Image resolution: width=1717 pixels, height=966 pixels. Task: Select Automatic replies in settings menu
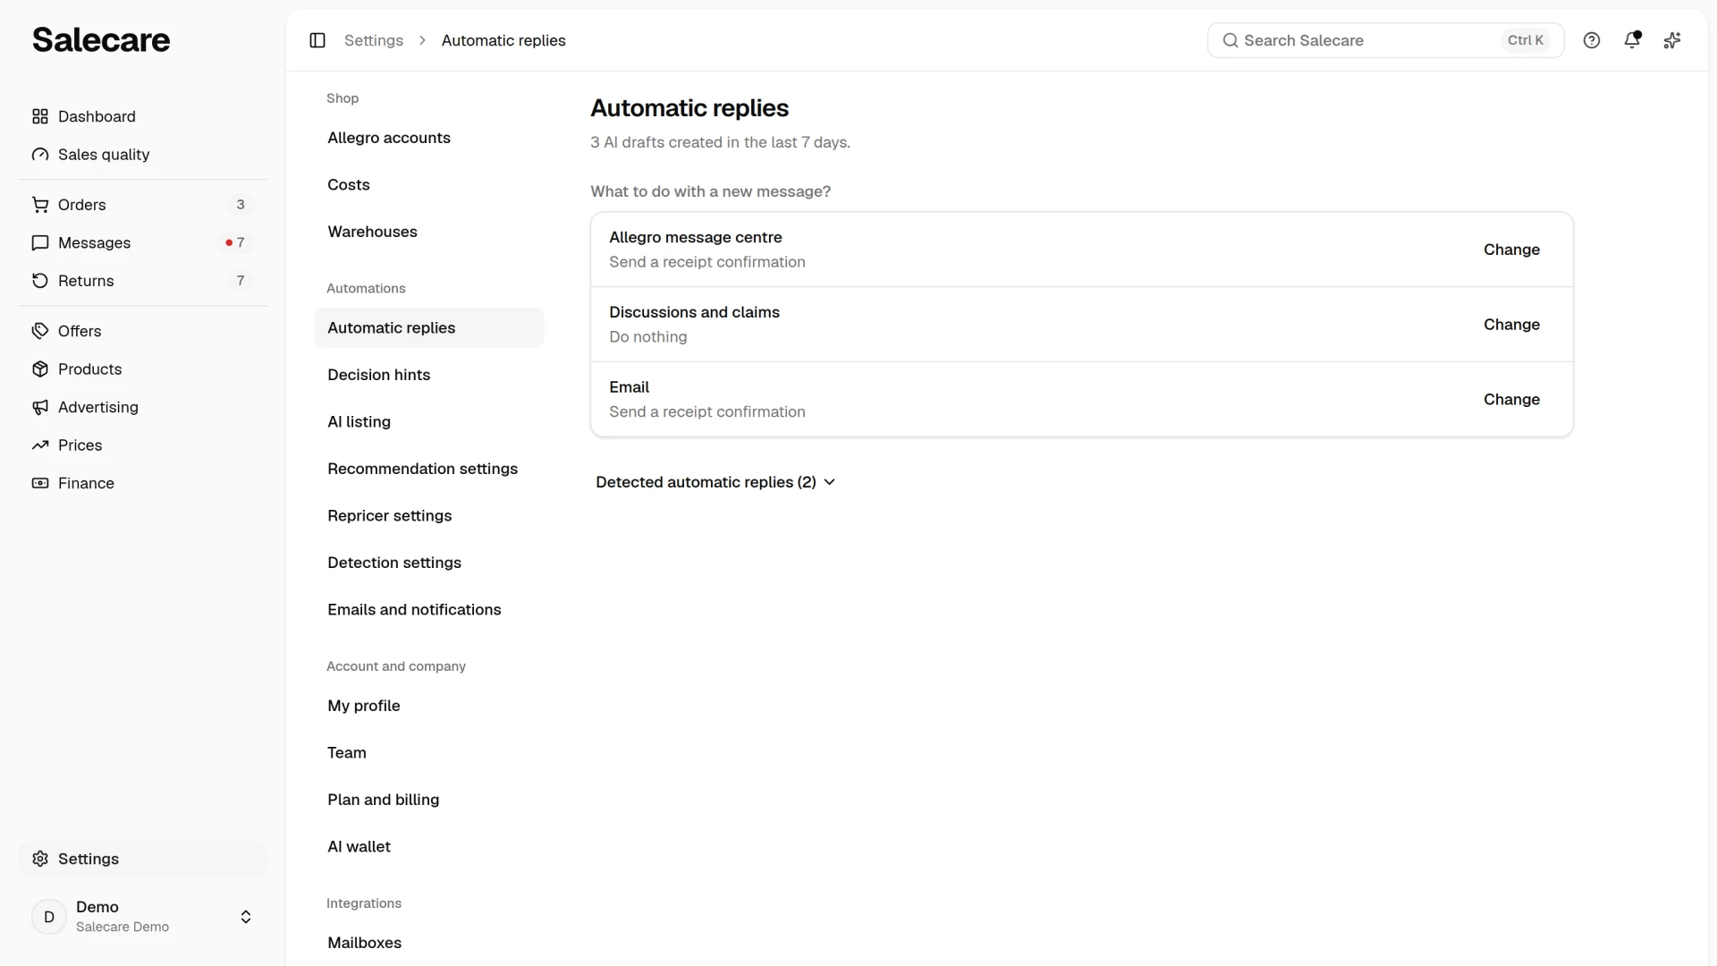point(428,328)
